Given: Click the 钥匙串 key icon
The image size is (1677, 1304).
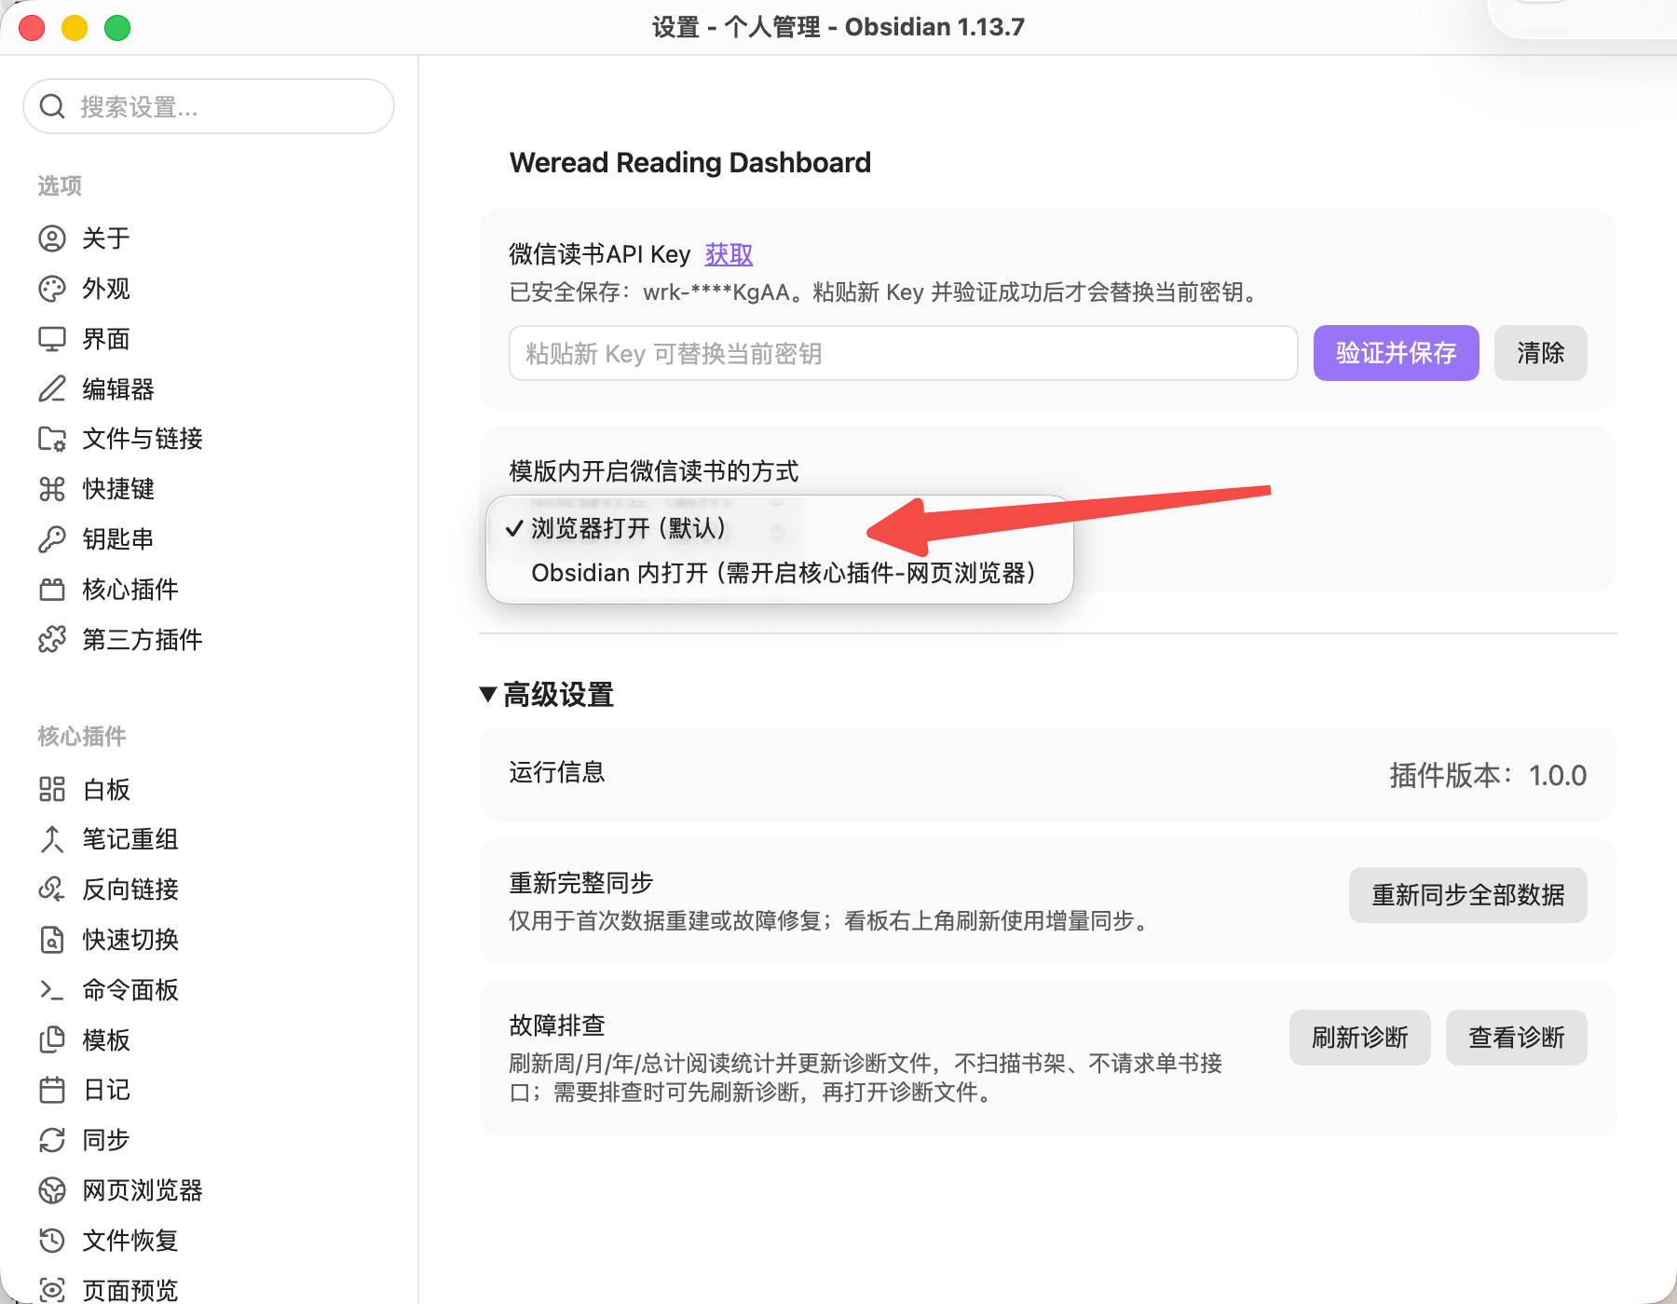Looking at the screenshot, I should click(x=52, y=539).
